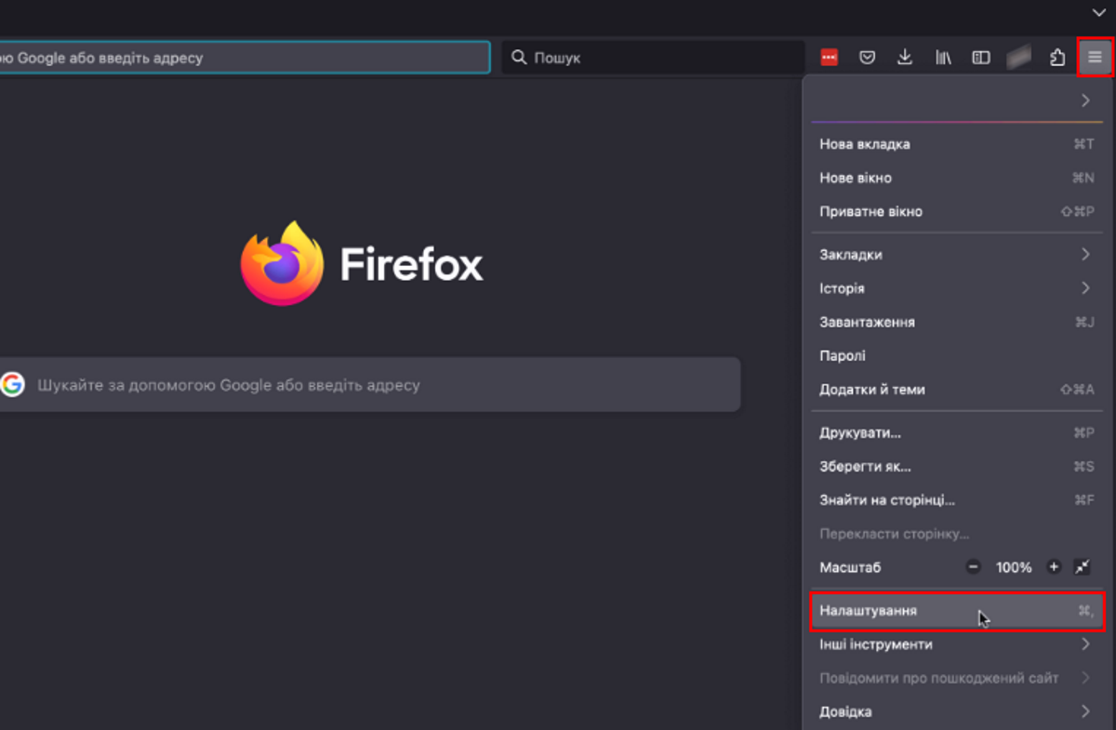Open the Extensions puzzle piece icon
This screenshot has height=730, width=1116.
(1057, 58)
